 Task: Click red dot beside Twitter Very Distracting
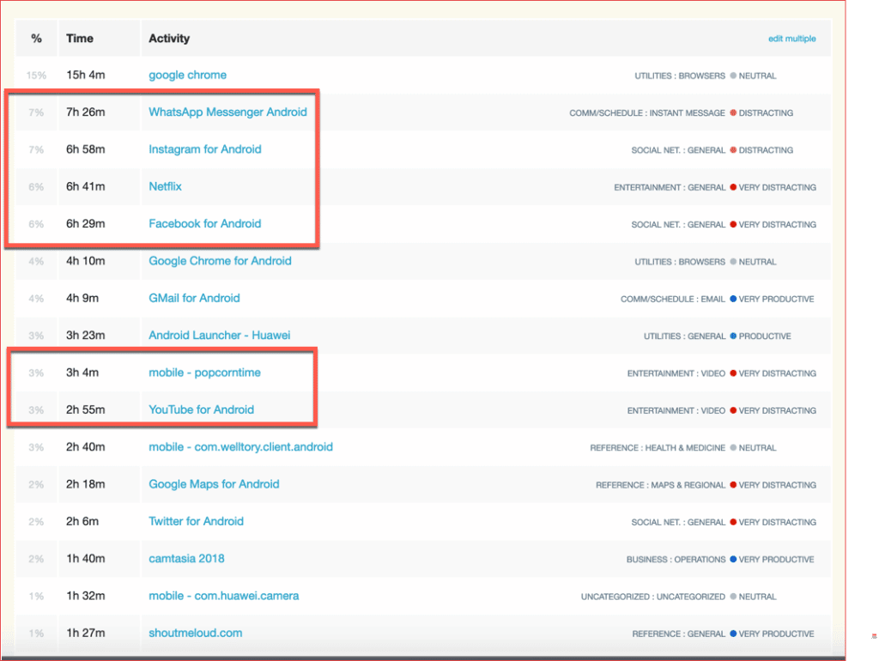[x=733, y=522]
